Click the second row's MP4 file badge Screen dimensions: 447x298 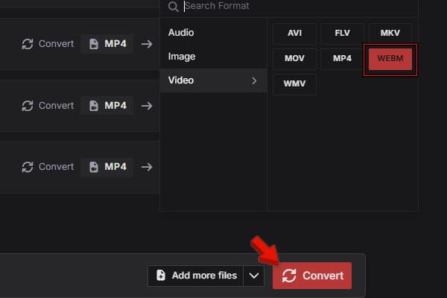107,106
